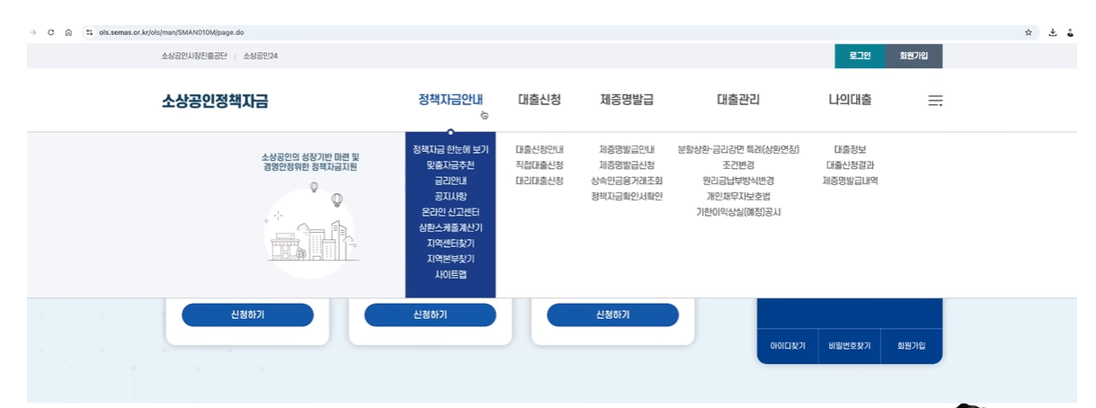Open 직접대출신청 submenu link
Image resolution: width=1096 pixels, height=408 pixels.
tap(539, 165)
